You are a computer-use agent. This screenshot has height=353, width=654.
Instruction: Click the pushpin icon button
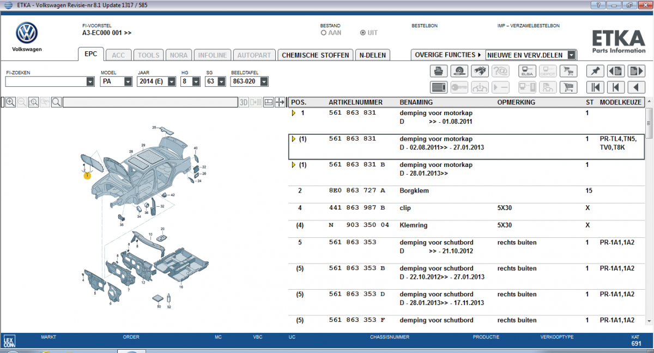(594, 71)
